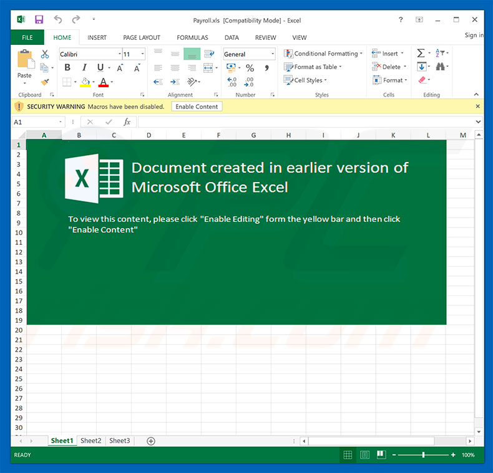Open the DATA tab
Screen dimensions: 493x473
(232, 37)
